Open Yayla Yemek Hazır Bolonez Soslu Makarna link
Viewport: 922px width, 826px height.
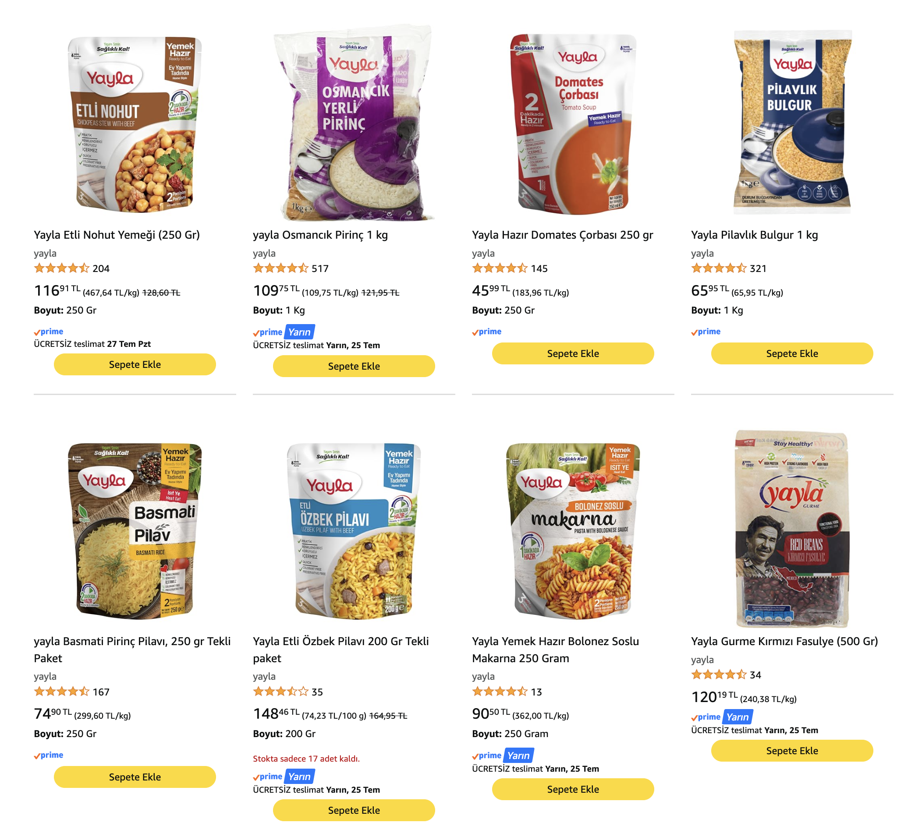click(x=555, y=650)
